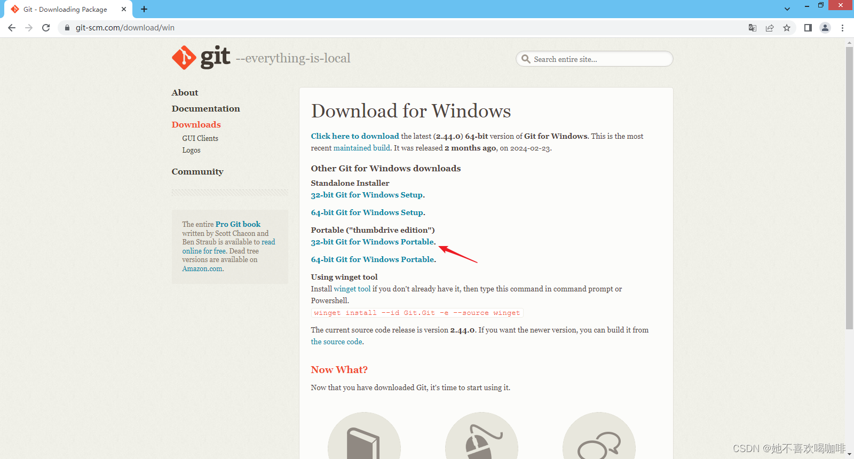Click the Download for Windows heading
The height and width of the screenshot is (459, 854).
tap(411, 111)
